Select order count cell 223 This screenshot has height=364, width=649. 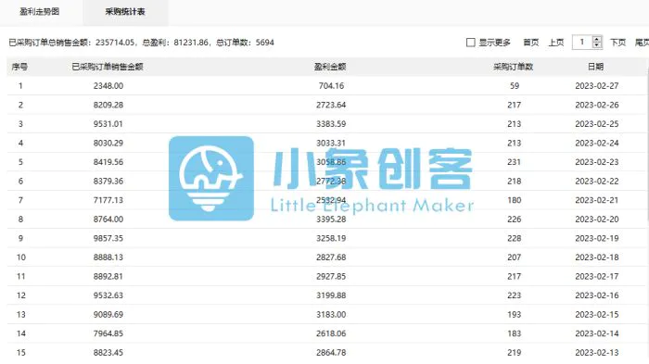[514, 295]
